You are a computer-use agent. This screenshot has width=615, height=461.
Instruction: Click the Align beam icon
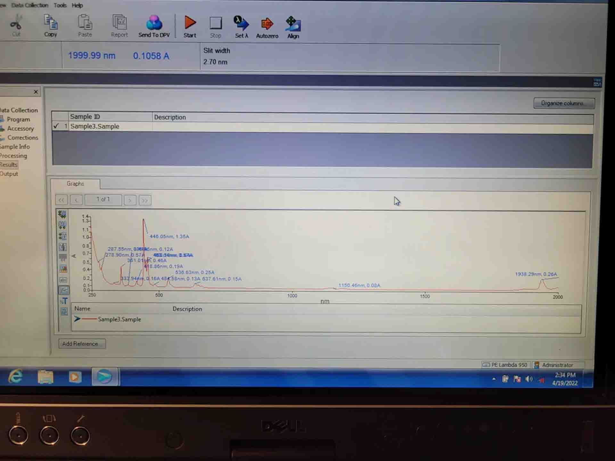pyautogui.click(x=292, y=27)
